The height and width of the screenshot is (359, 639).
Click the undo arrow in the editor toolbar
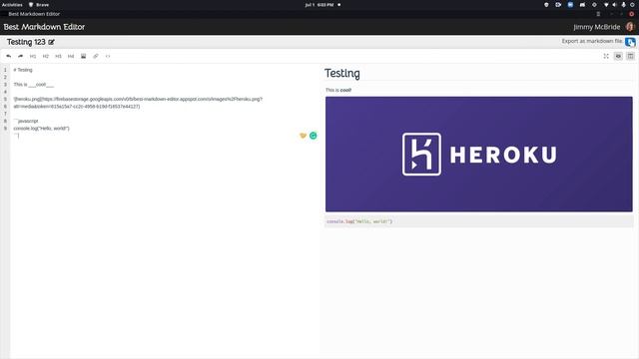click(x=9, y=56)
